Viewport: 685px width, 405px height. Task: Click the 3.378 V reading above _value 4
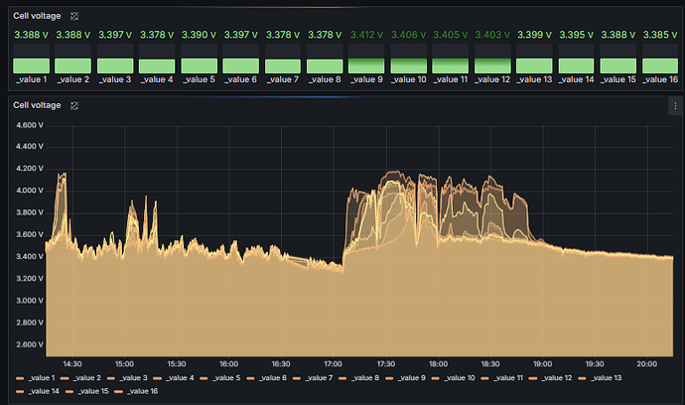pyautogui.click(x=156, y=35)
